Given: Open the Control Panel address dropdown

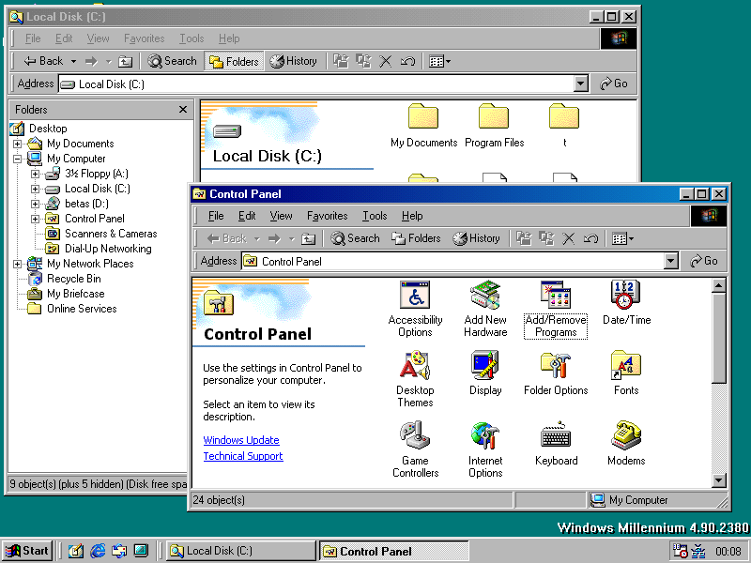Looking at the screenshot, I should pyautogui.click(x=670, y=261).
